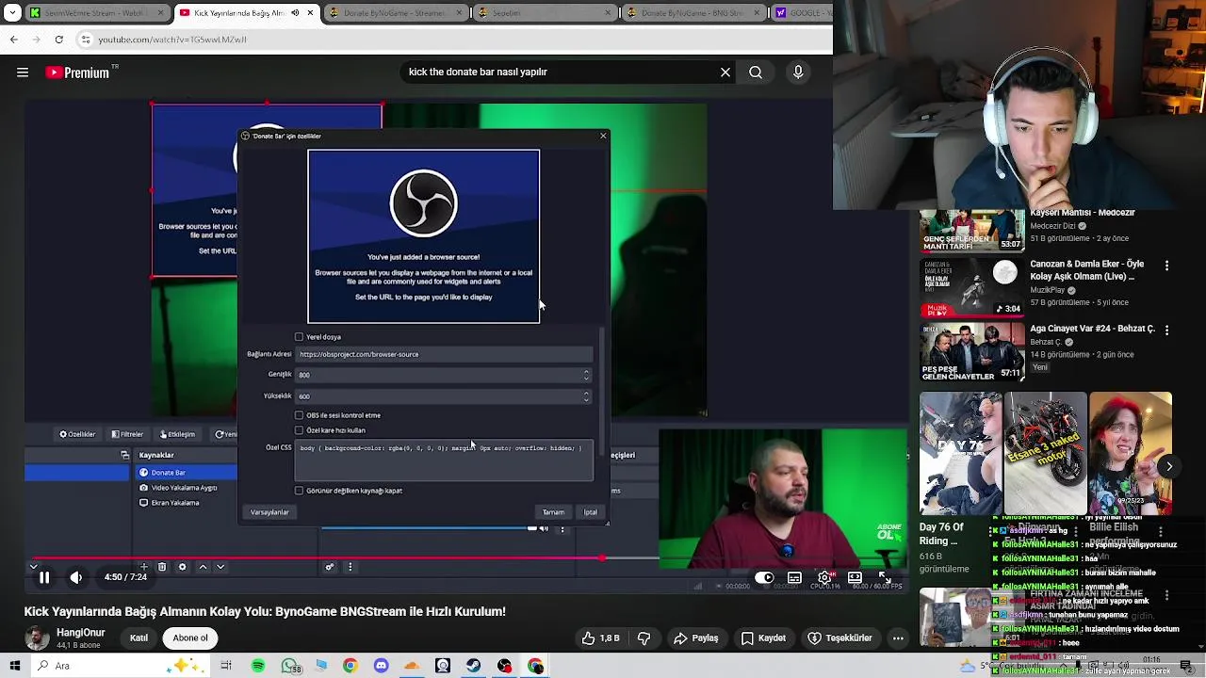Open Task View on taskbar
This screenshot has height=678, width=1206.
[x=226, y=666]
